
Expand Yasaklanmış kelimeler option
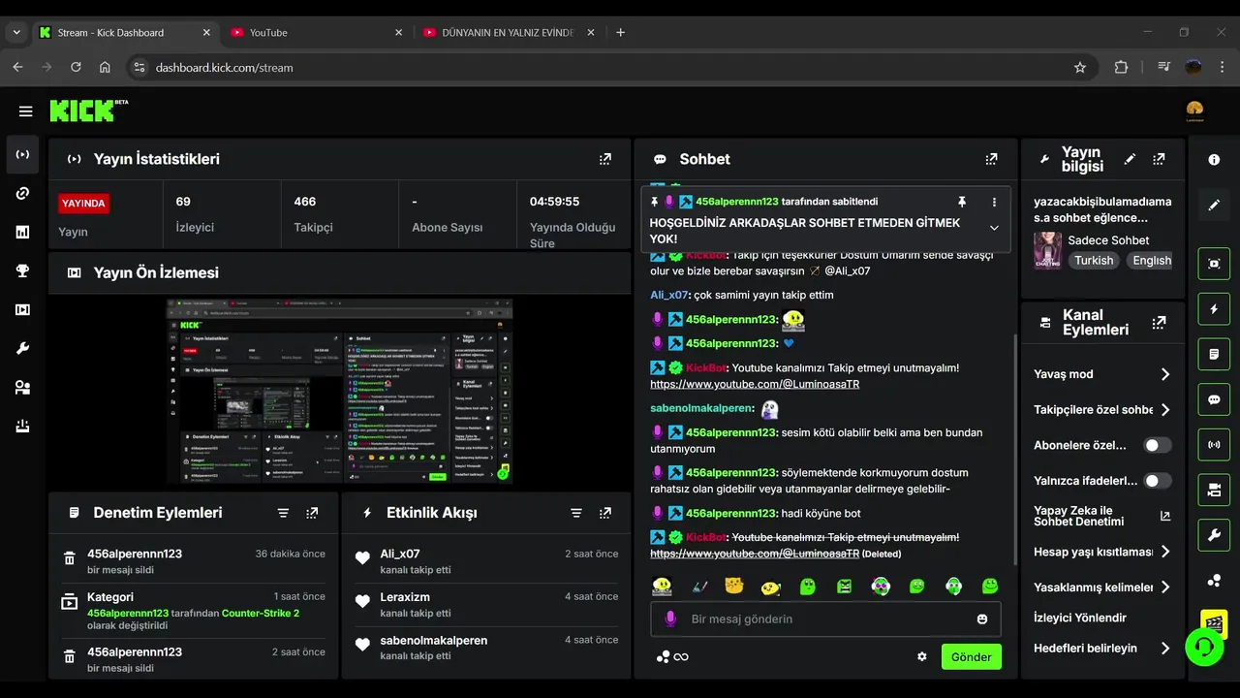[1165, 587]
